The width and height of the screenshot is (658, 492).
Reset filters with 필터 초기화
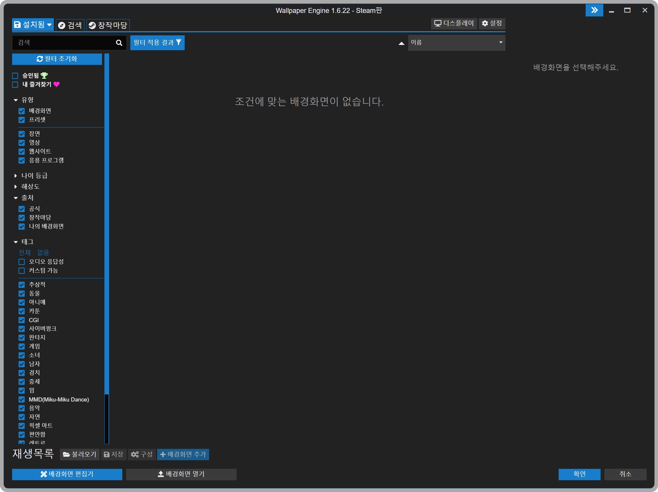57,59
